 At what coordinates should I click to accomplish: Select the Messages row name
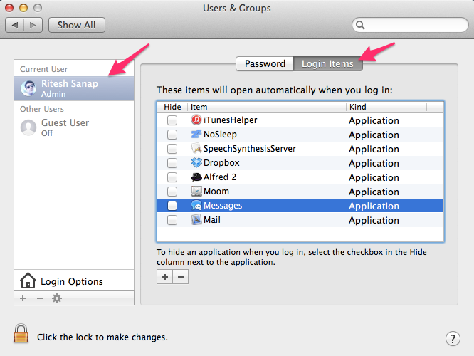tap(223, 206)
